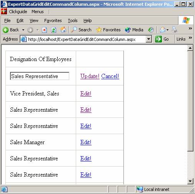Refresh the page with the green arrows icon
This screenshot has height=194, width=195.
(53, 30)
